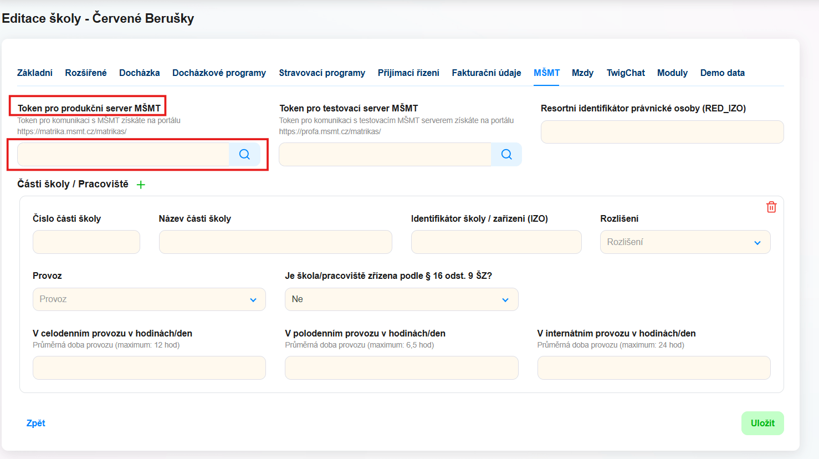Delete school part using trash icon
The image size is (819, 459).
(771, 207)
